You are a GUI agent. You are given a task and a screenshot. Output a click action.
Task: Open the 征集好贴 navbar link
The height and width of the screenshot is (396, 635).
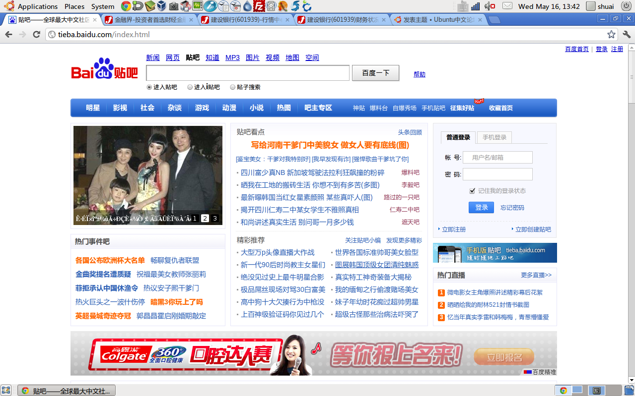[x=462, y=108]
